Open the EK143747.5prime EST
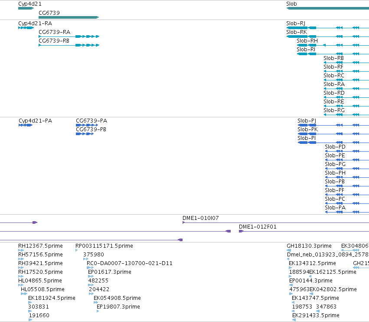Screen dimensions: 369x322 tap(293, 302)
